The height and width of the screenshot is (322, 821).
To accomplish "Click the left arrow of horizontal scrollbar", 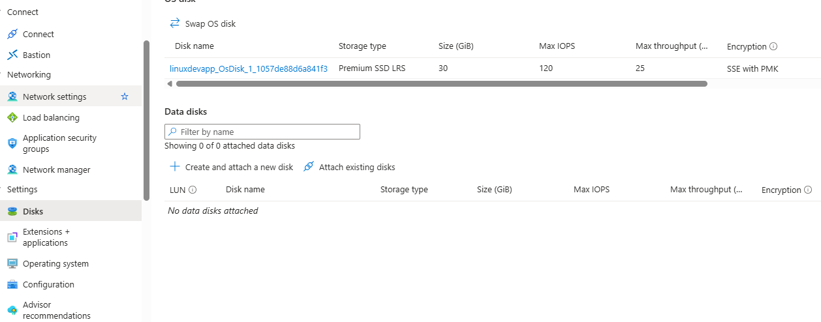I will 170,83.
